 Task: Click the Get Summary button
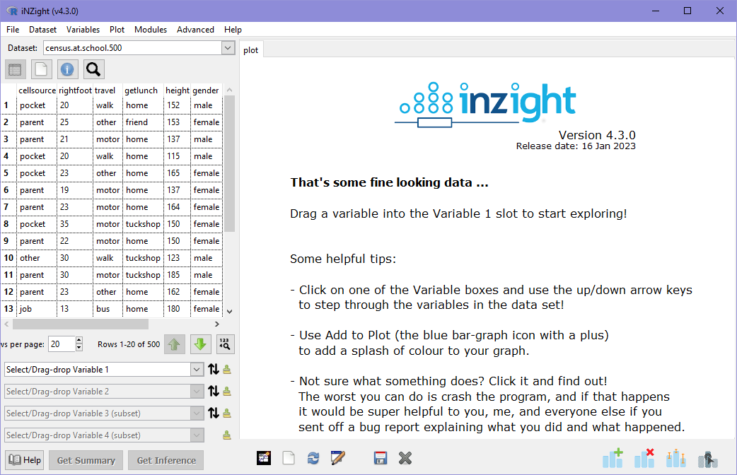85,460
